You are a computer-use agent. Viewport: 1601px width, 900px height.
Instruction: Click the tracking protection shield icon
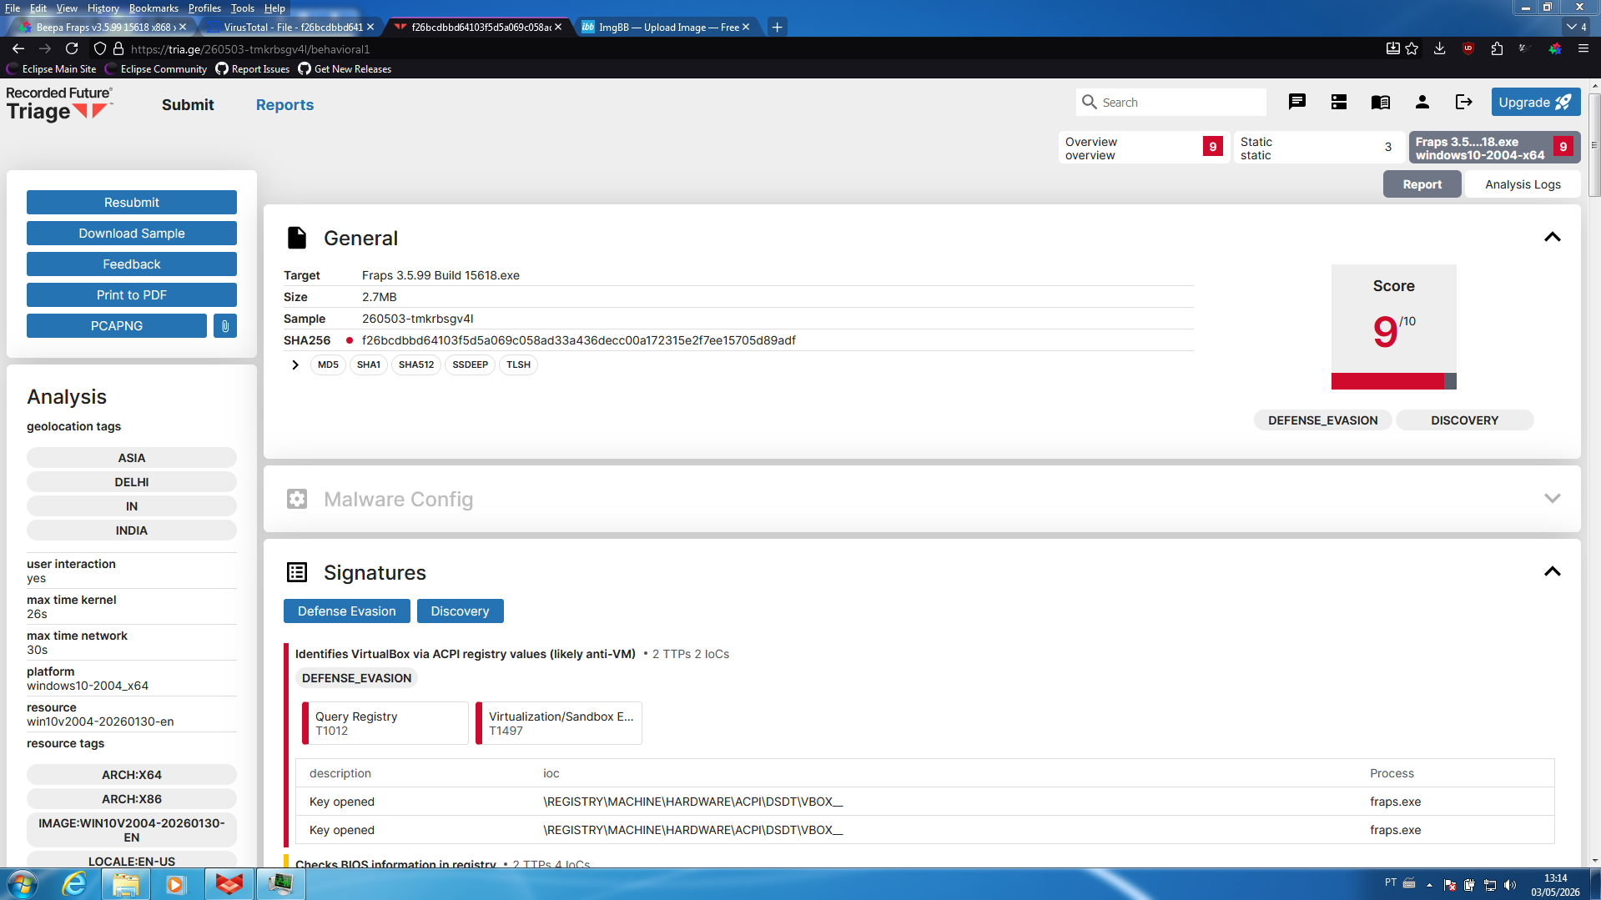tap(100, 48)
